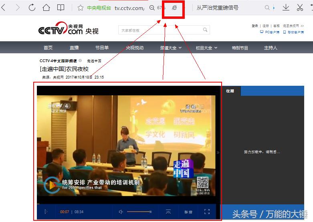The image size is (313, 222).
Task: Click the video title [走遍中国]农民夜校
Action: point(64,69)
